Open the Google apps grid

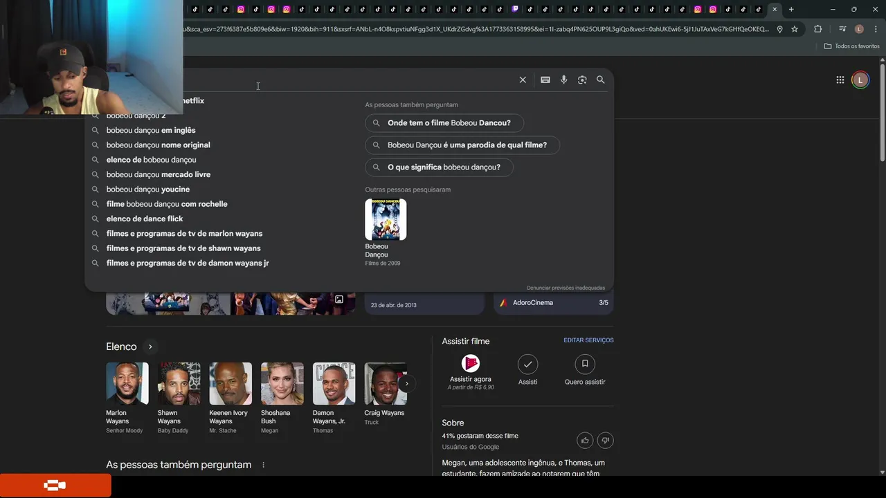840,80
